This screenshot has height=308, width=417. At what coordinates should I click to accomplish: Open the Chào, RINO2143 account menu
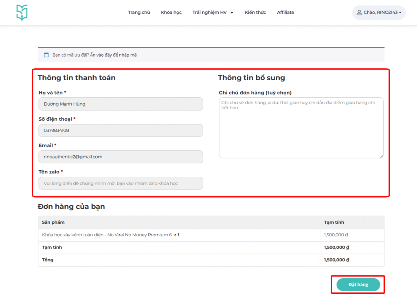pos(379,13)
